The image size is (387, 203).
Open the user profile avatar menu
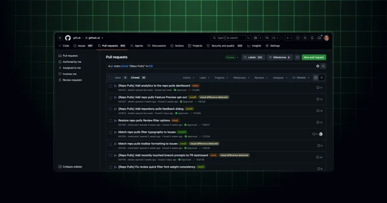[x=326, y=38]
